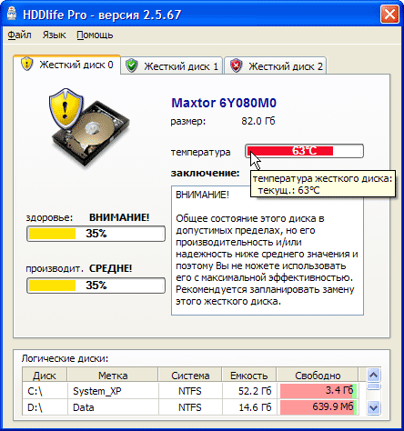Click the 63°C temperature bar

pyautogui.click(x=304, y=151)
